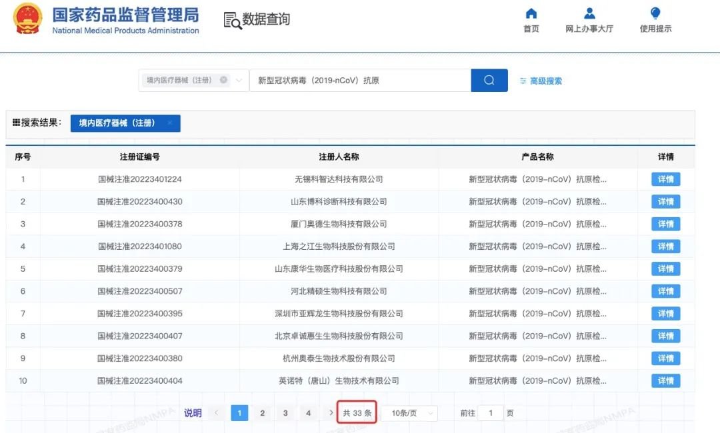Click the 前往 page number input box

491,413
